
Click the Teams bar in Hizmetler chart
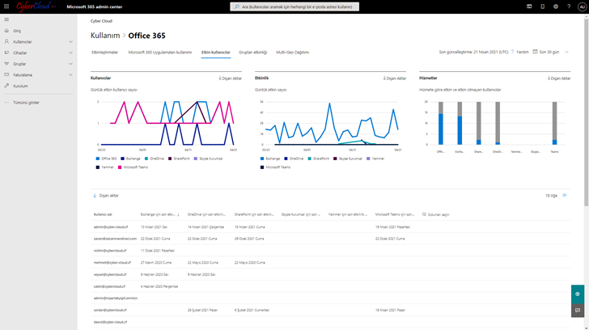[554, 123]
